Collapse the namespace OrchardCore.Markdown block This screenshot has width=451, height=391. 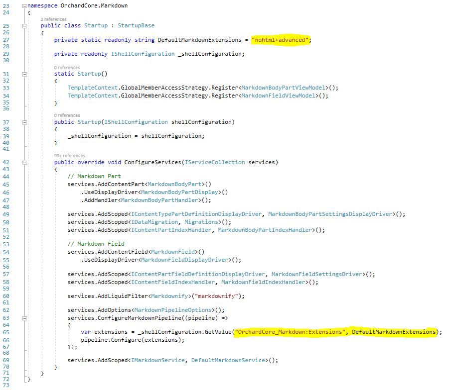[25, 6]
